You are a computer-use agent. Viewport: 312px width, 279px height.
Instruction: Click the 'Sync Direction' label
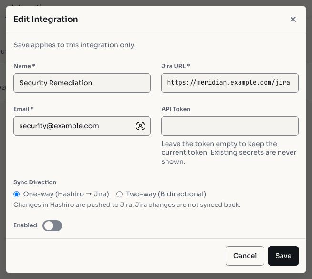35,182
